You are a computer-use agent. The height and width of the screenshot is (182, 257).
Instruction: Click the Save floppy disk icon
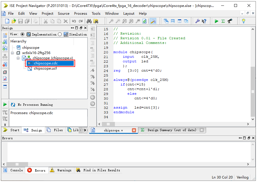20,21
